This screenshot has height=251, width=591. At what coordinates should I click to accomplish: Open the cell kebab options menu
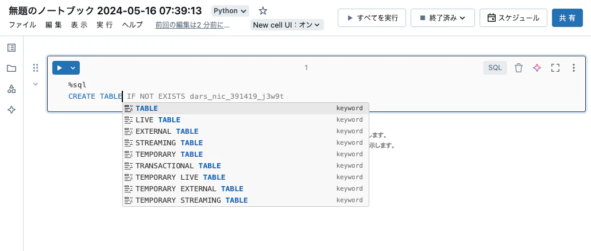click(574, 68)
